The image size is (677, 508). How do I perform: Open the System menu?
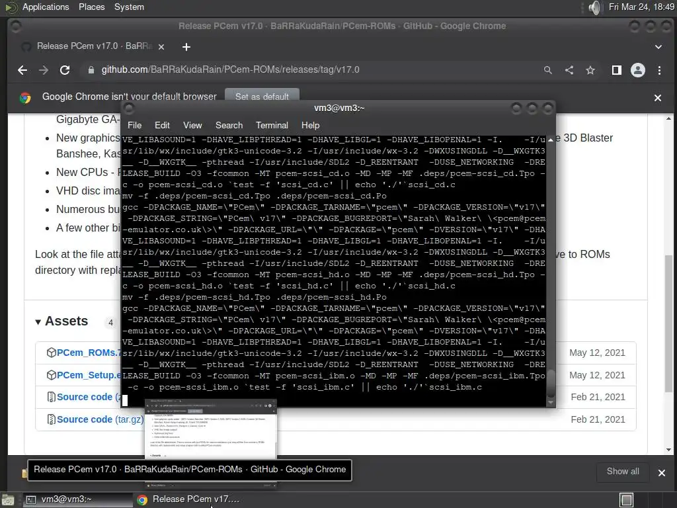pyautogui.click(x=129, y=7)
